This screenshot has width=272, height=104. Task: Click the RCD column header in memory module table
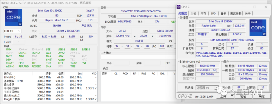(125, 73)
